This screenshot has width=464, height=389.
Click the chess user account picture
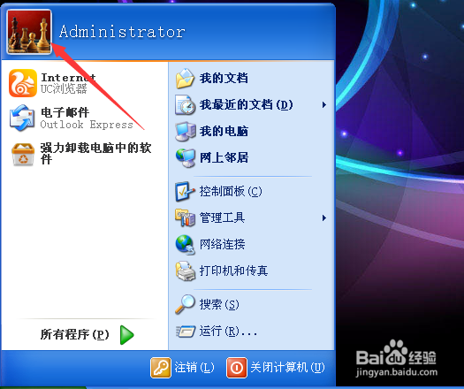click(x=29, y=32)
